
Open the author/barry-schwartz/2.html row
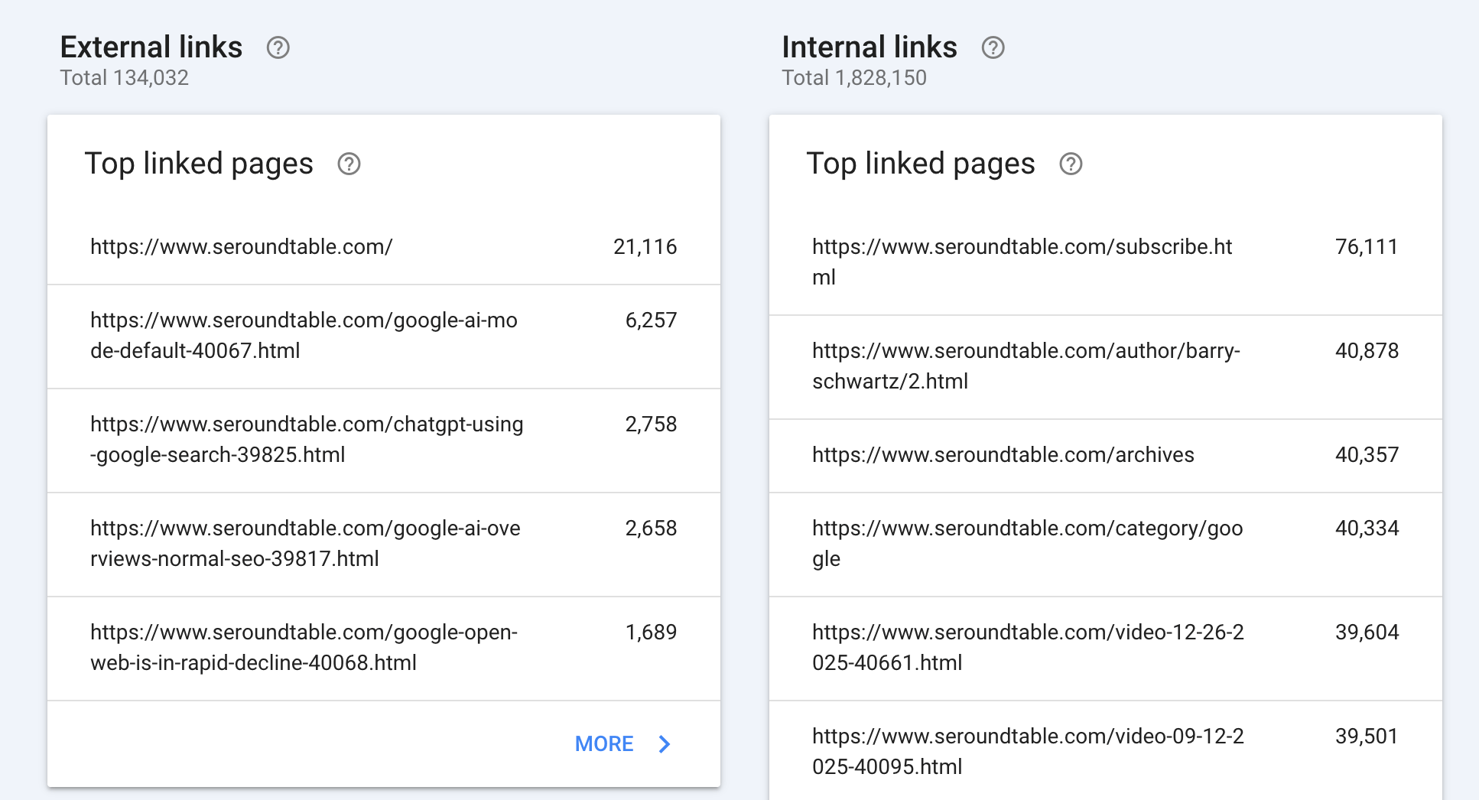pos(1026,366)
